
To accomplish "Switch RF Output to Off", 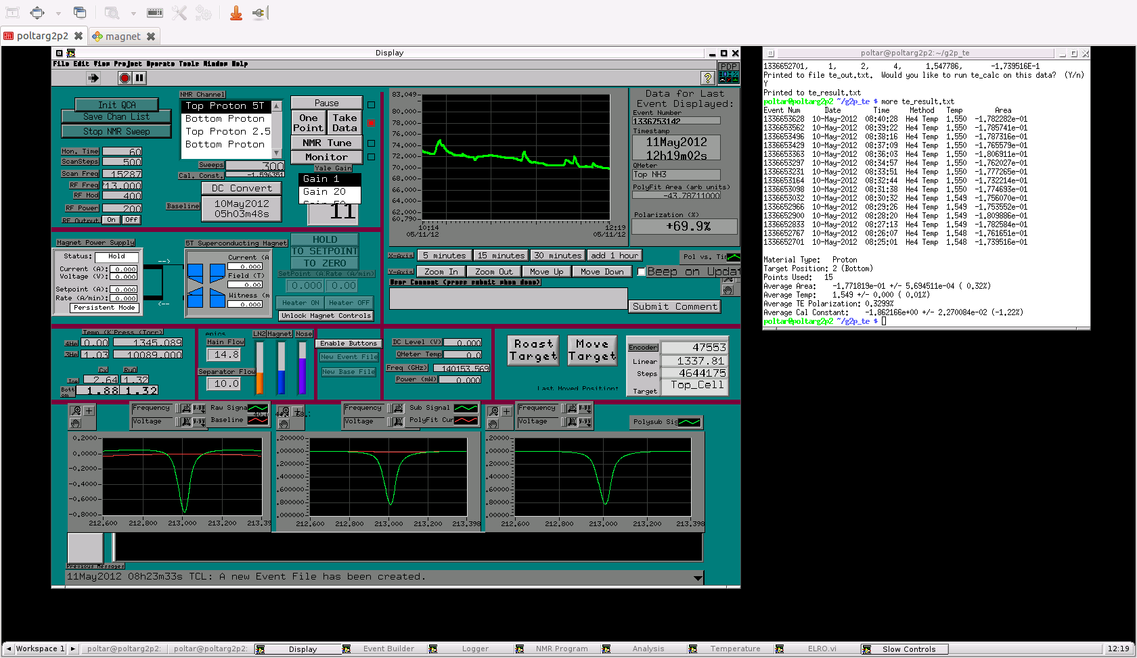I will pos(131,220).
